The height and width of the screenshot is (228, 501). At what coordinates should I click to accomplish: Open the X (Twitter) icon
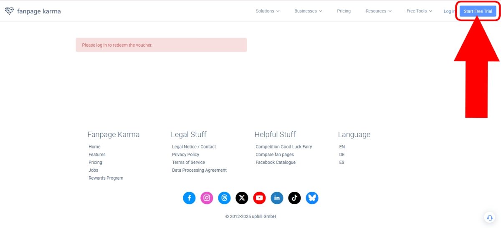coord(242,198)
